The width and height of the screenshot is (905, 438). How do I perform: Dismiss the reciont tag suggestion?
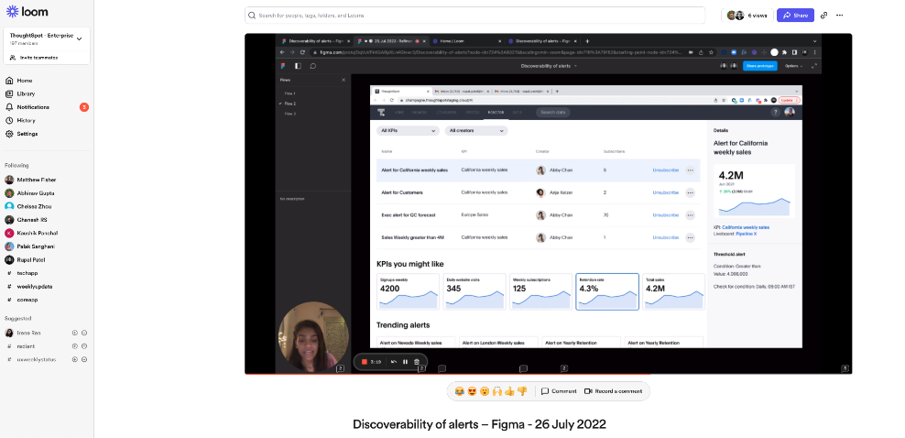84,346
